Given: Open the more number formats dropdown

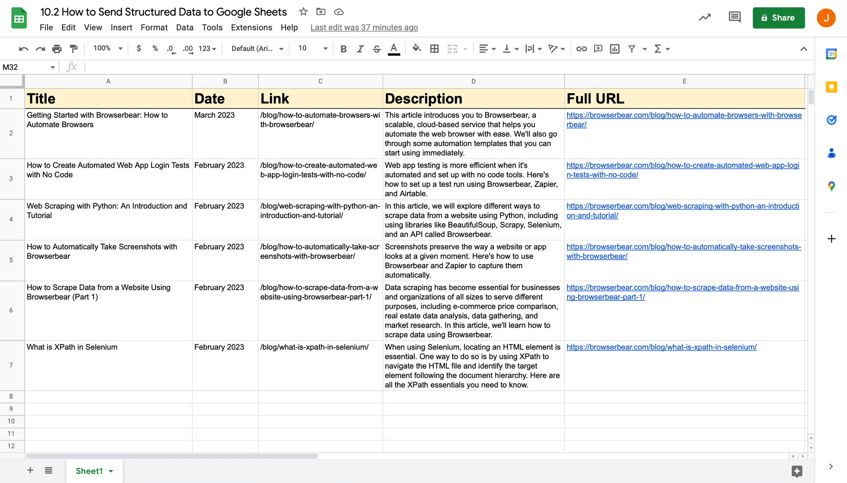Looking at the screenshot, I should coord(207,48).
